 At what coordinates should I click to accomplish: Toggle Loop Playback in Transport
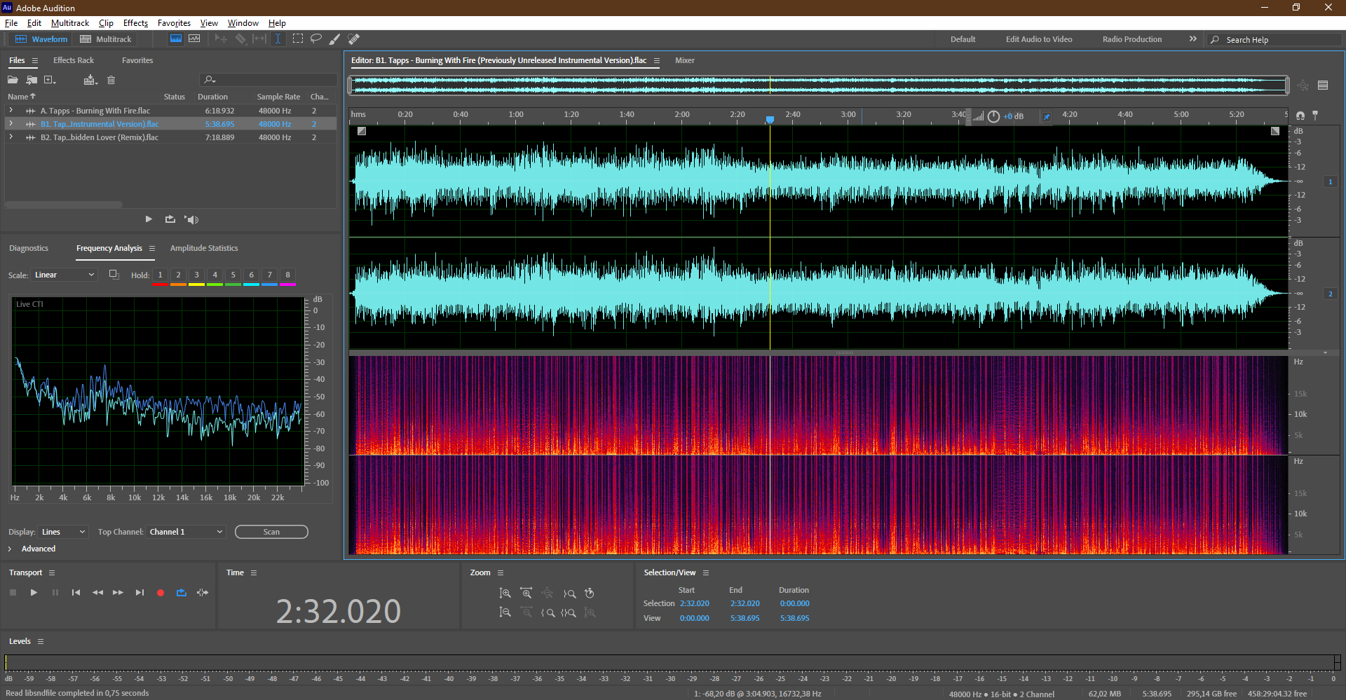pyautogui.click(x=182, y=593)
